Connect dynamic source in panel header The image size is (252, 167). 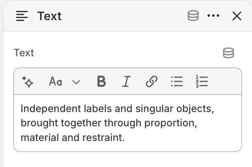[193, 16]
